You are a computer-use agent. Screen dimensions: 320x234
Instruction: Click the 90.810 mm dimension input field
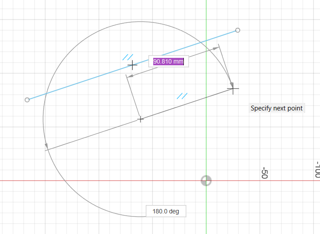169,61
